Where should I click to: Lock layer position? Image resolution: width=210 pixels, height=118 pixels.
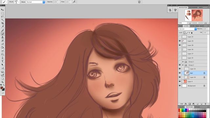(189, 33)
